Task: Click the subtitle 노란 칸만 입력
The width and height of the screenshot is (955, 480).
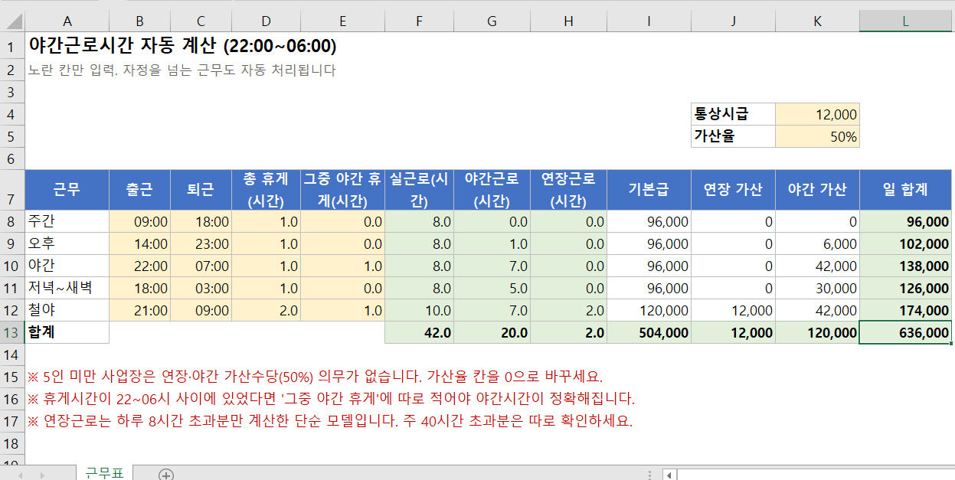Action: (x=182, y=70)
